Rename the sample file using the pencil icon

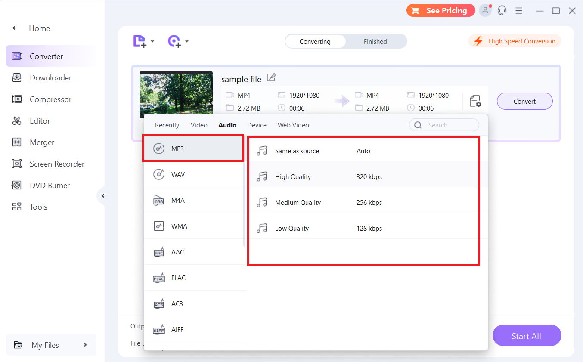(271, 77)
